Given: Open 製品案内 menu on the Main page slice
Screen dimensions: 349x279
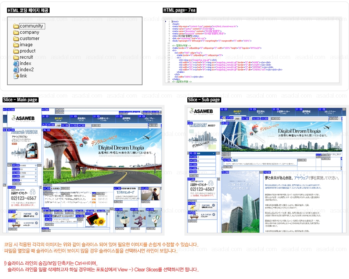Looking at the screenshot, I should pos(81,119).
